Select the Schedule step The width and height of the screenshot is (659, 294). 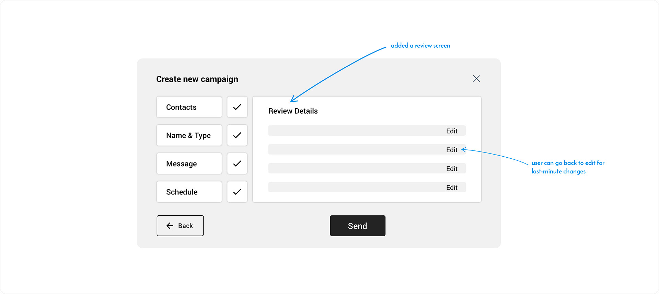coord(189,192)
